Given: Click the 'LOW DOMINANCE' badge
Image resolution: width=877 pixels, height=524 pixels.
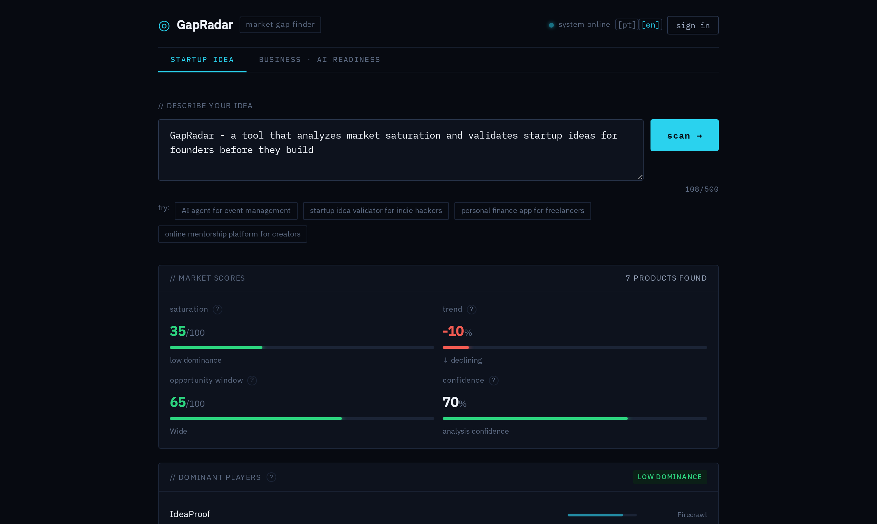Looking at the screenshot, I should (x=670, y=477).
